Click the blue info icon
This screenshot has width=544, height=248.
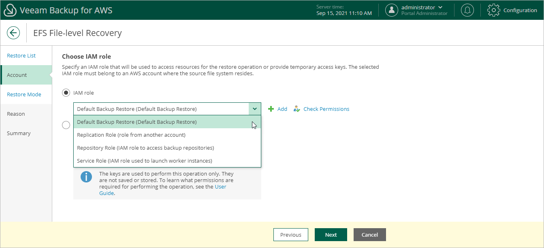pyautogui.click(x=86, y=177)
